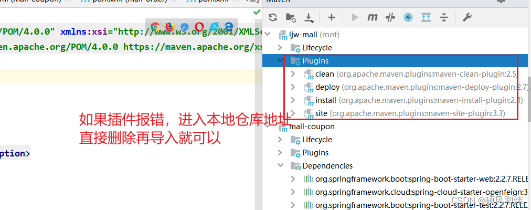The image size is (531, 210).
Task: Click xmlns:xsi attribute in editor
Action: 85,32
